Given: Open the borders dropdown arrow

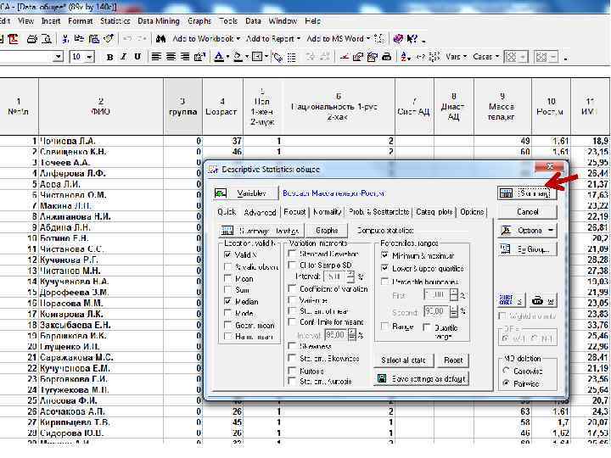Looking at the screenshot, I should [266, 58].
